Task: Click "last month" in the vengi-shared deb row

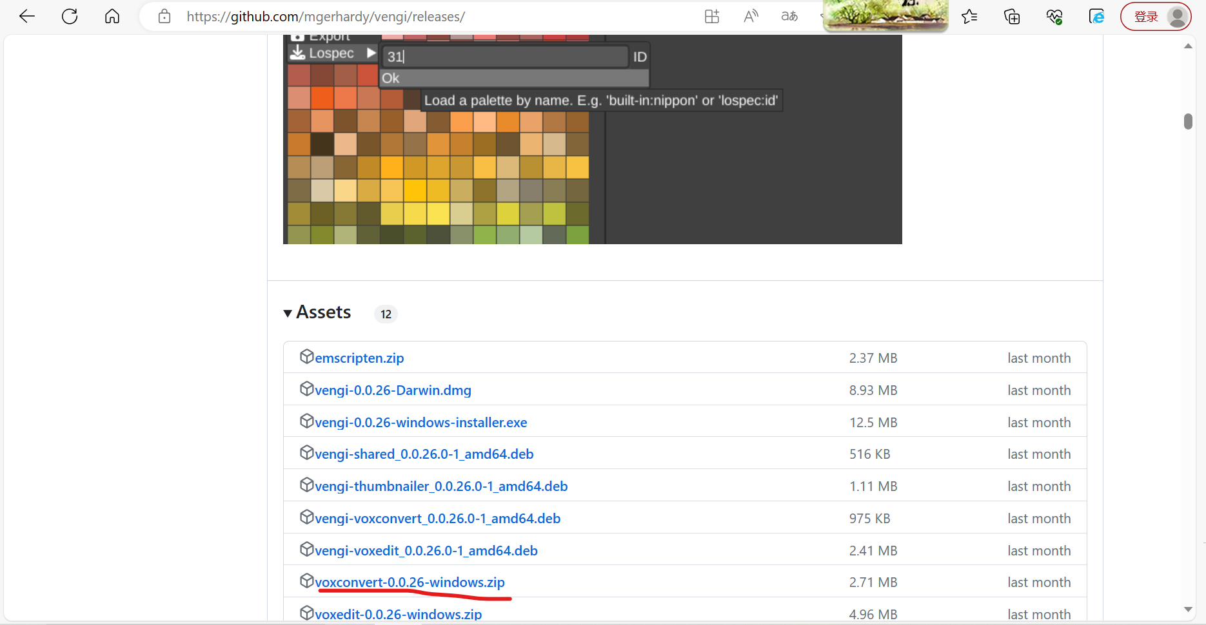Action: coord(1039,454)
